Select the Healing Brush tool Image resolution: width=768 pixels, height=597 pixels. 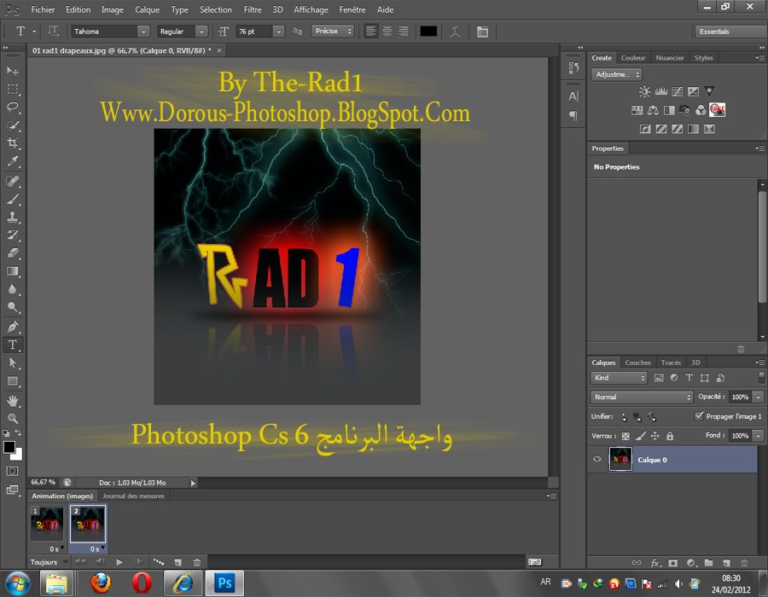click(13, 181)
